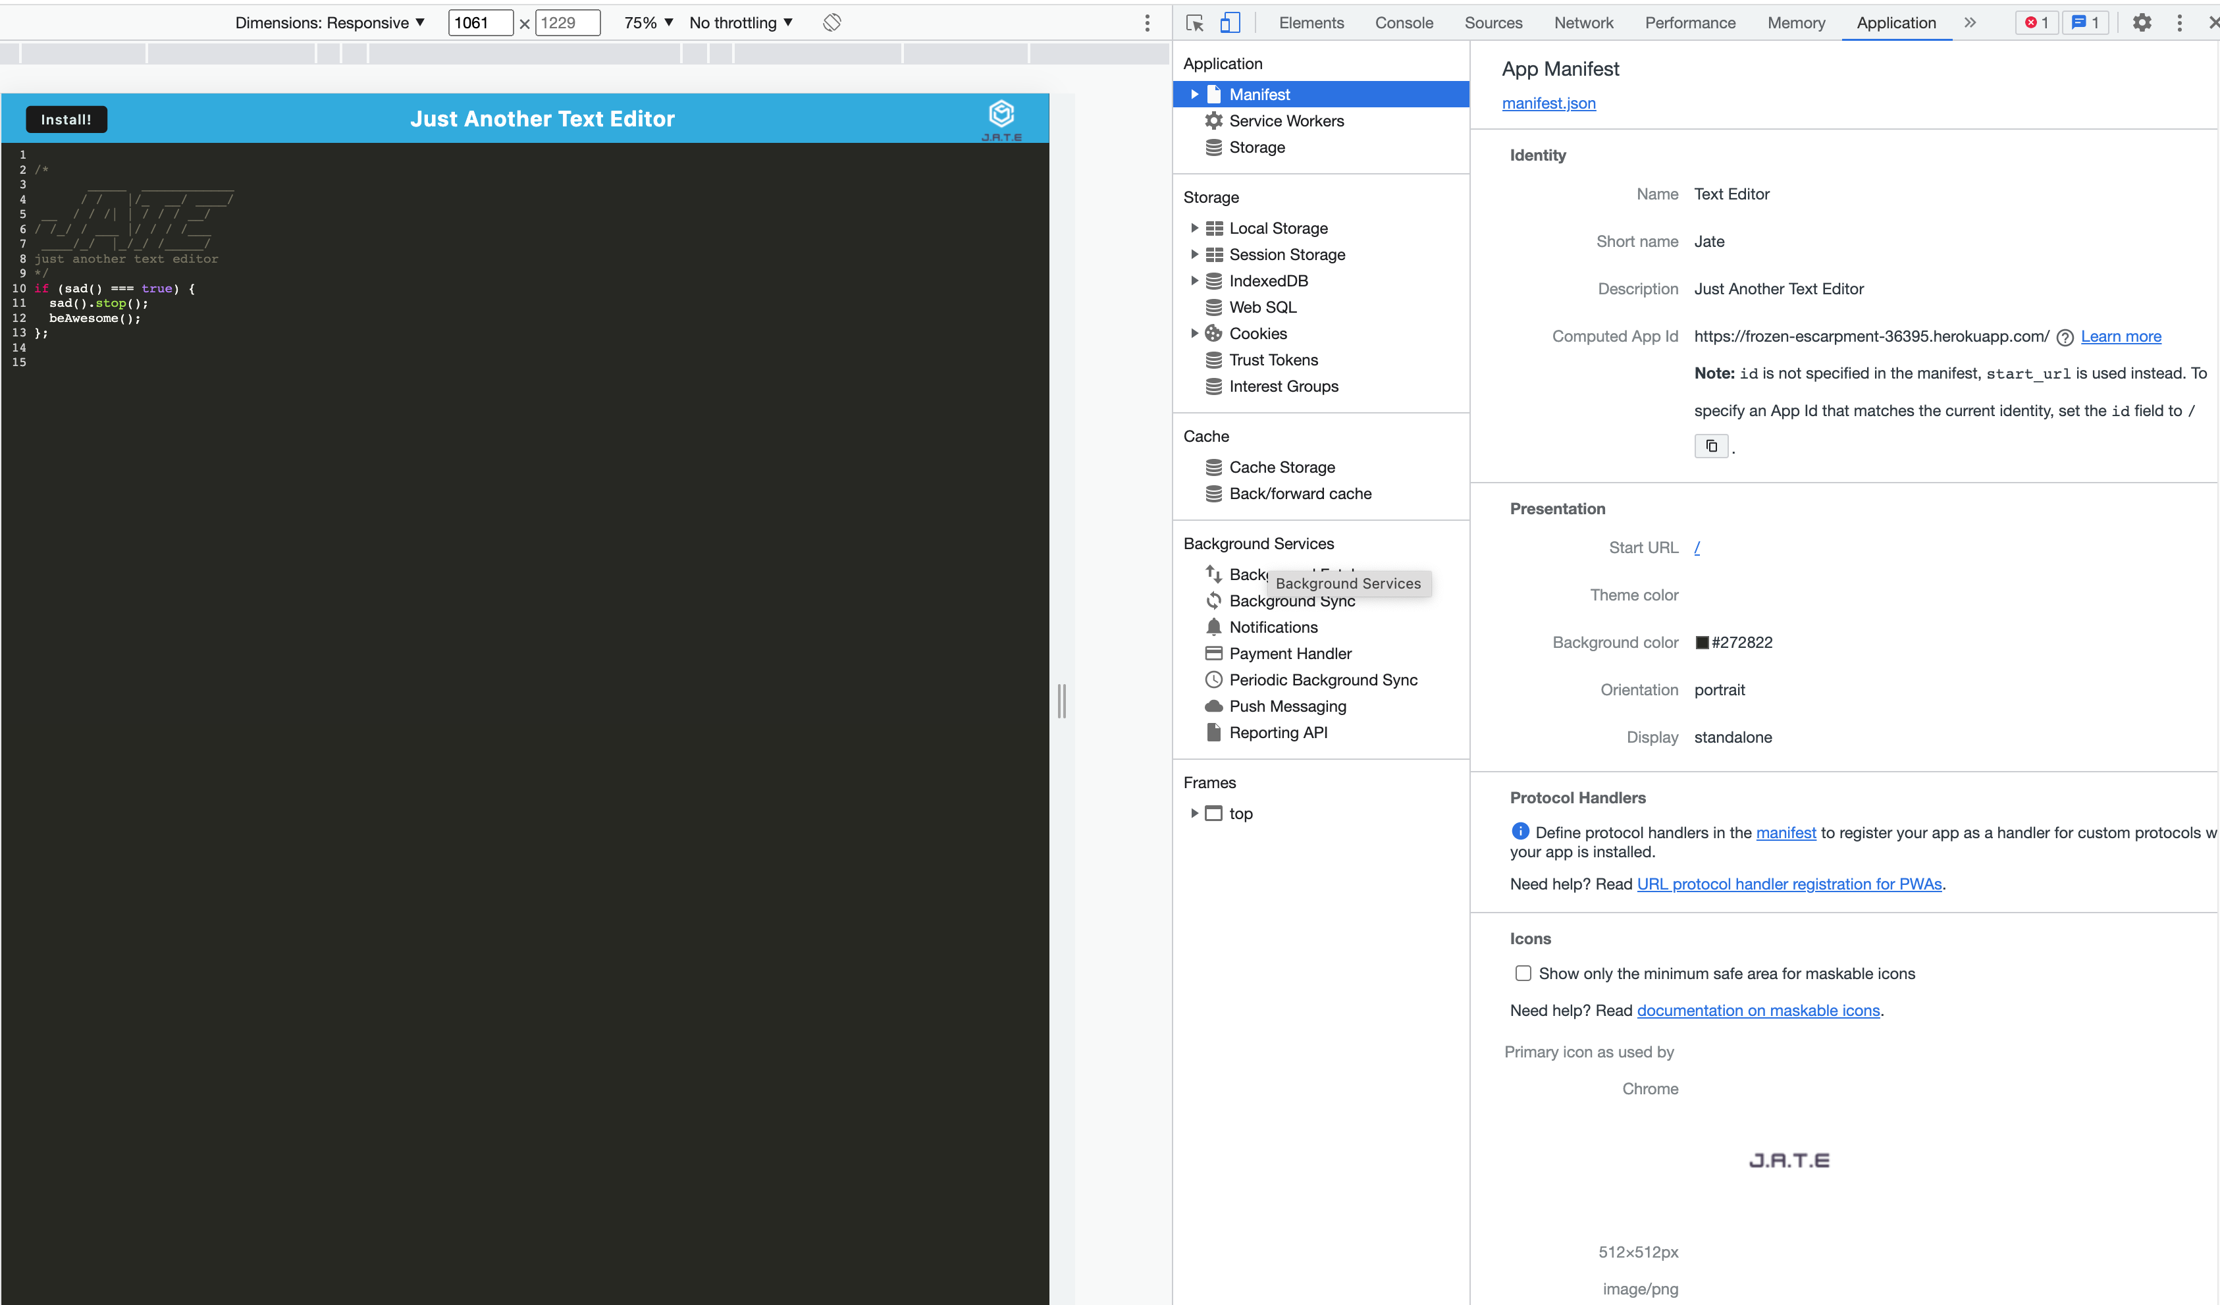The height and width of the screenshot is (1305, 2220).
Task: Open Cache Storage entry
Action: (x=1281, y=468)
